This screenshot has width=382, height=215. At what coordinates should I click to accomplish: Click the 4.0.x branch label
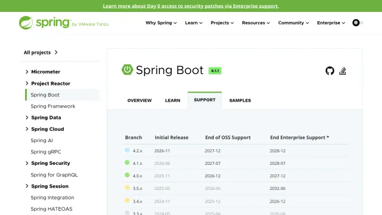pos(137,176)
